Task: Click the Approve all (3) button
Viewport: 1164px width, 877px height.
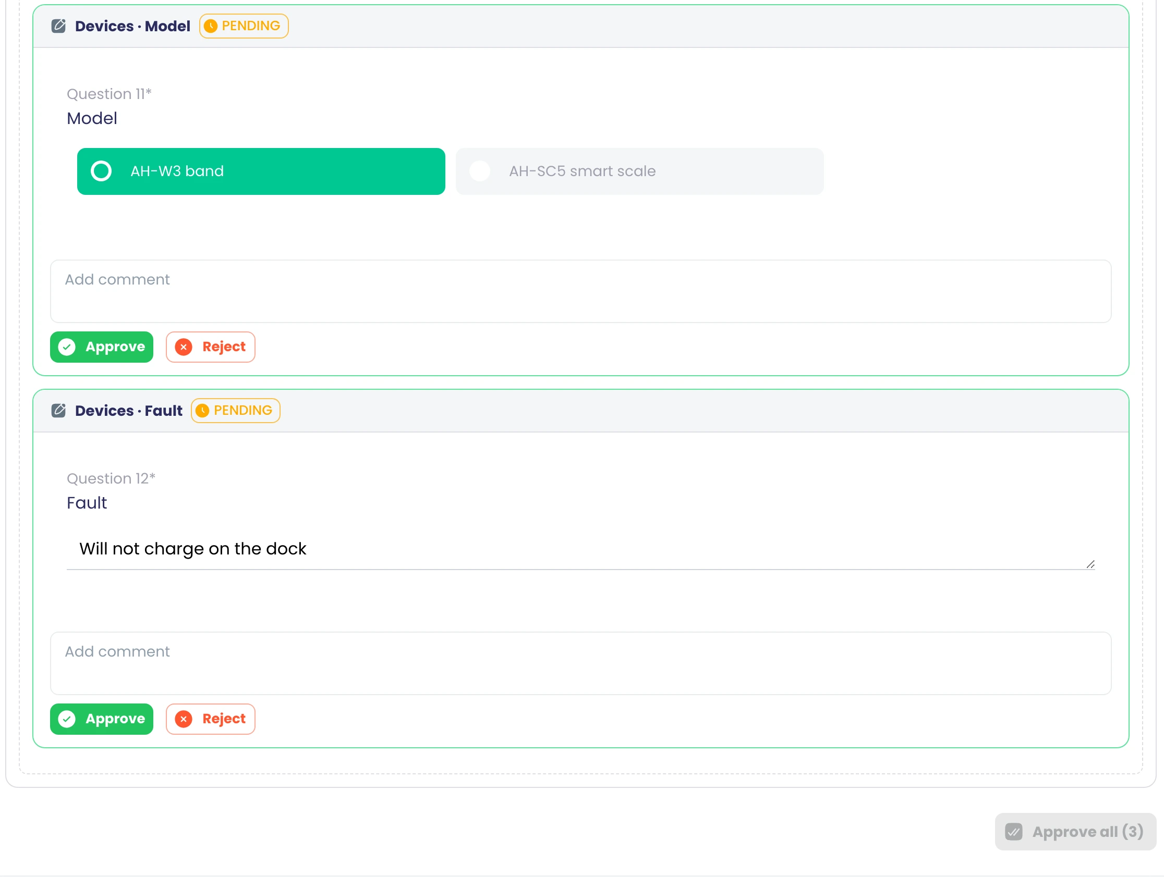Action: [x=1075, y=832]
